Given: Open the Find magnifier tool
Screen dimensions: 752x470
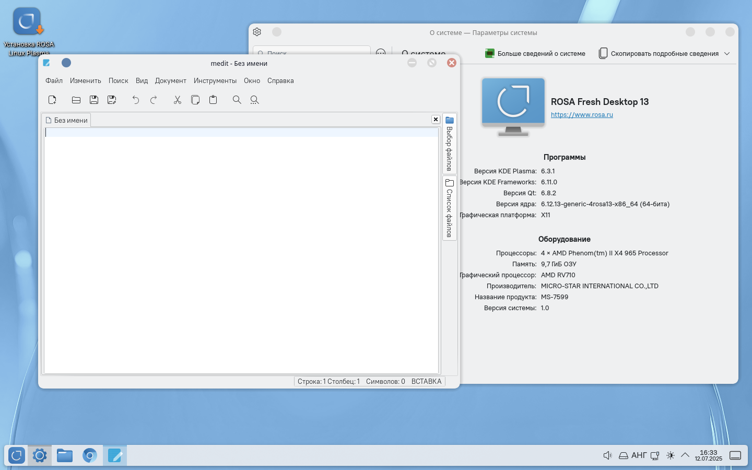Looking at the screenshot, I should (237, 100).
